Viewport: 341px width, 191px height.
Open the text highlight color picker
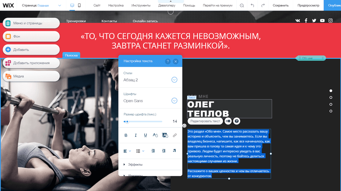coord(165,135)
